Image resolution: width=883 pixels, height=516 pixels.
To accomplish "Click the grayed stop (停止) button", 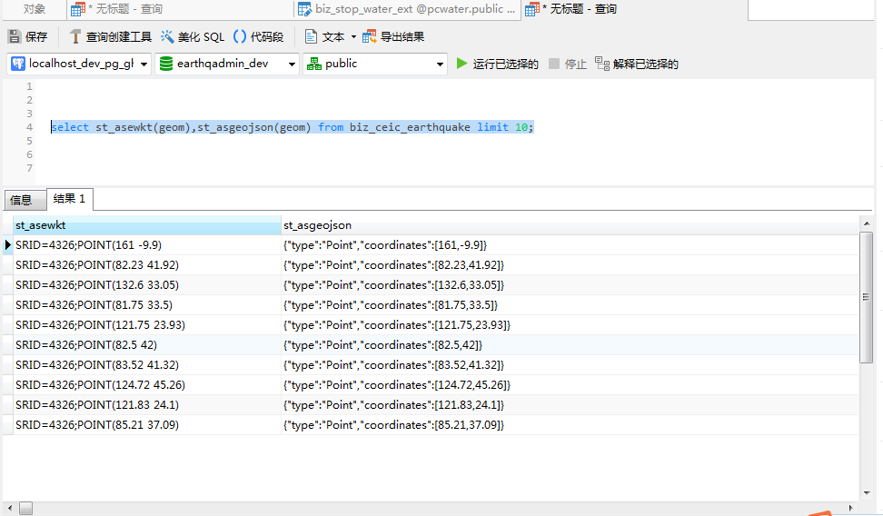I will point(568,64).
